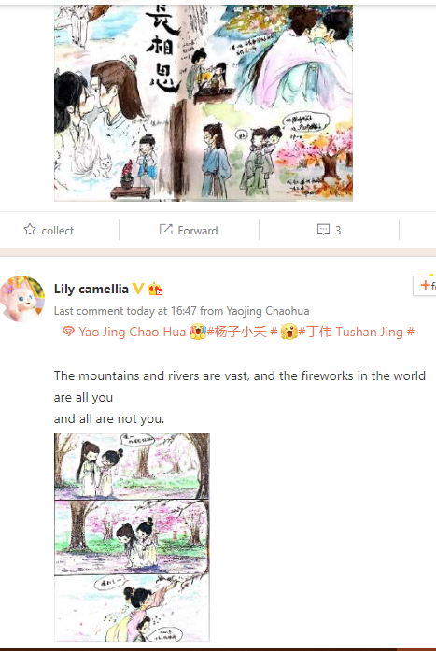Open the watercolor collage image with calligraphy
Viewport: 436px width, 651px height.
pyautogui.click(x=204, y=103)
